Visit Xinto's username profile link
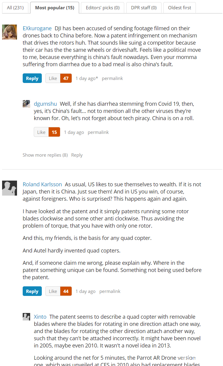The height and width of the screenshot is (366, 223). point(40,317)
